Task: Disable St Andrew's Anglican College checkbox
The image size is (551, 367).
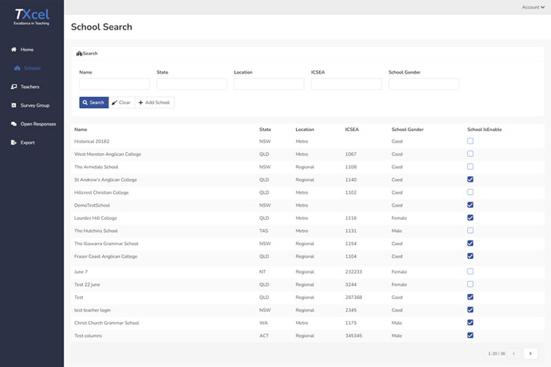Action: tap(470, 179)
